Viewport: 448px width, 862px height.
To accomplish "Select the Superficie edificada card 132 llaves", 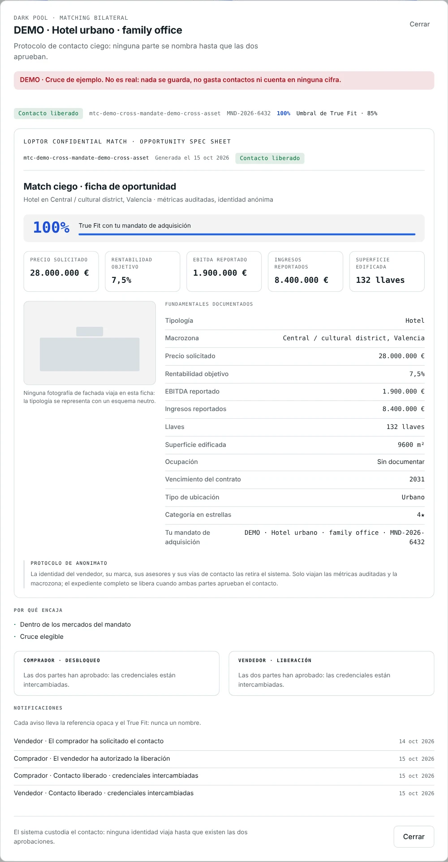I will 387,271.
